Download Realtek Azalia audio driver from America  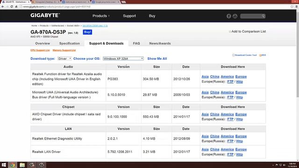pos(227,77)
